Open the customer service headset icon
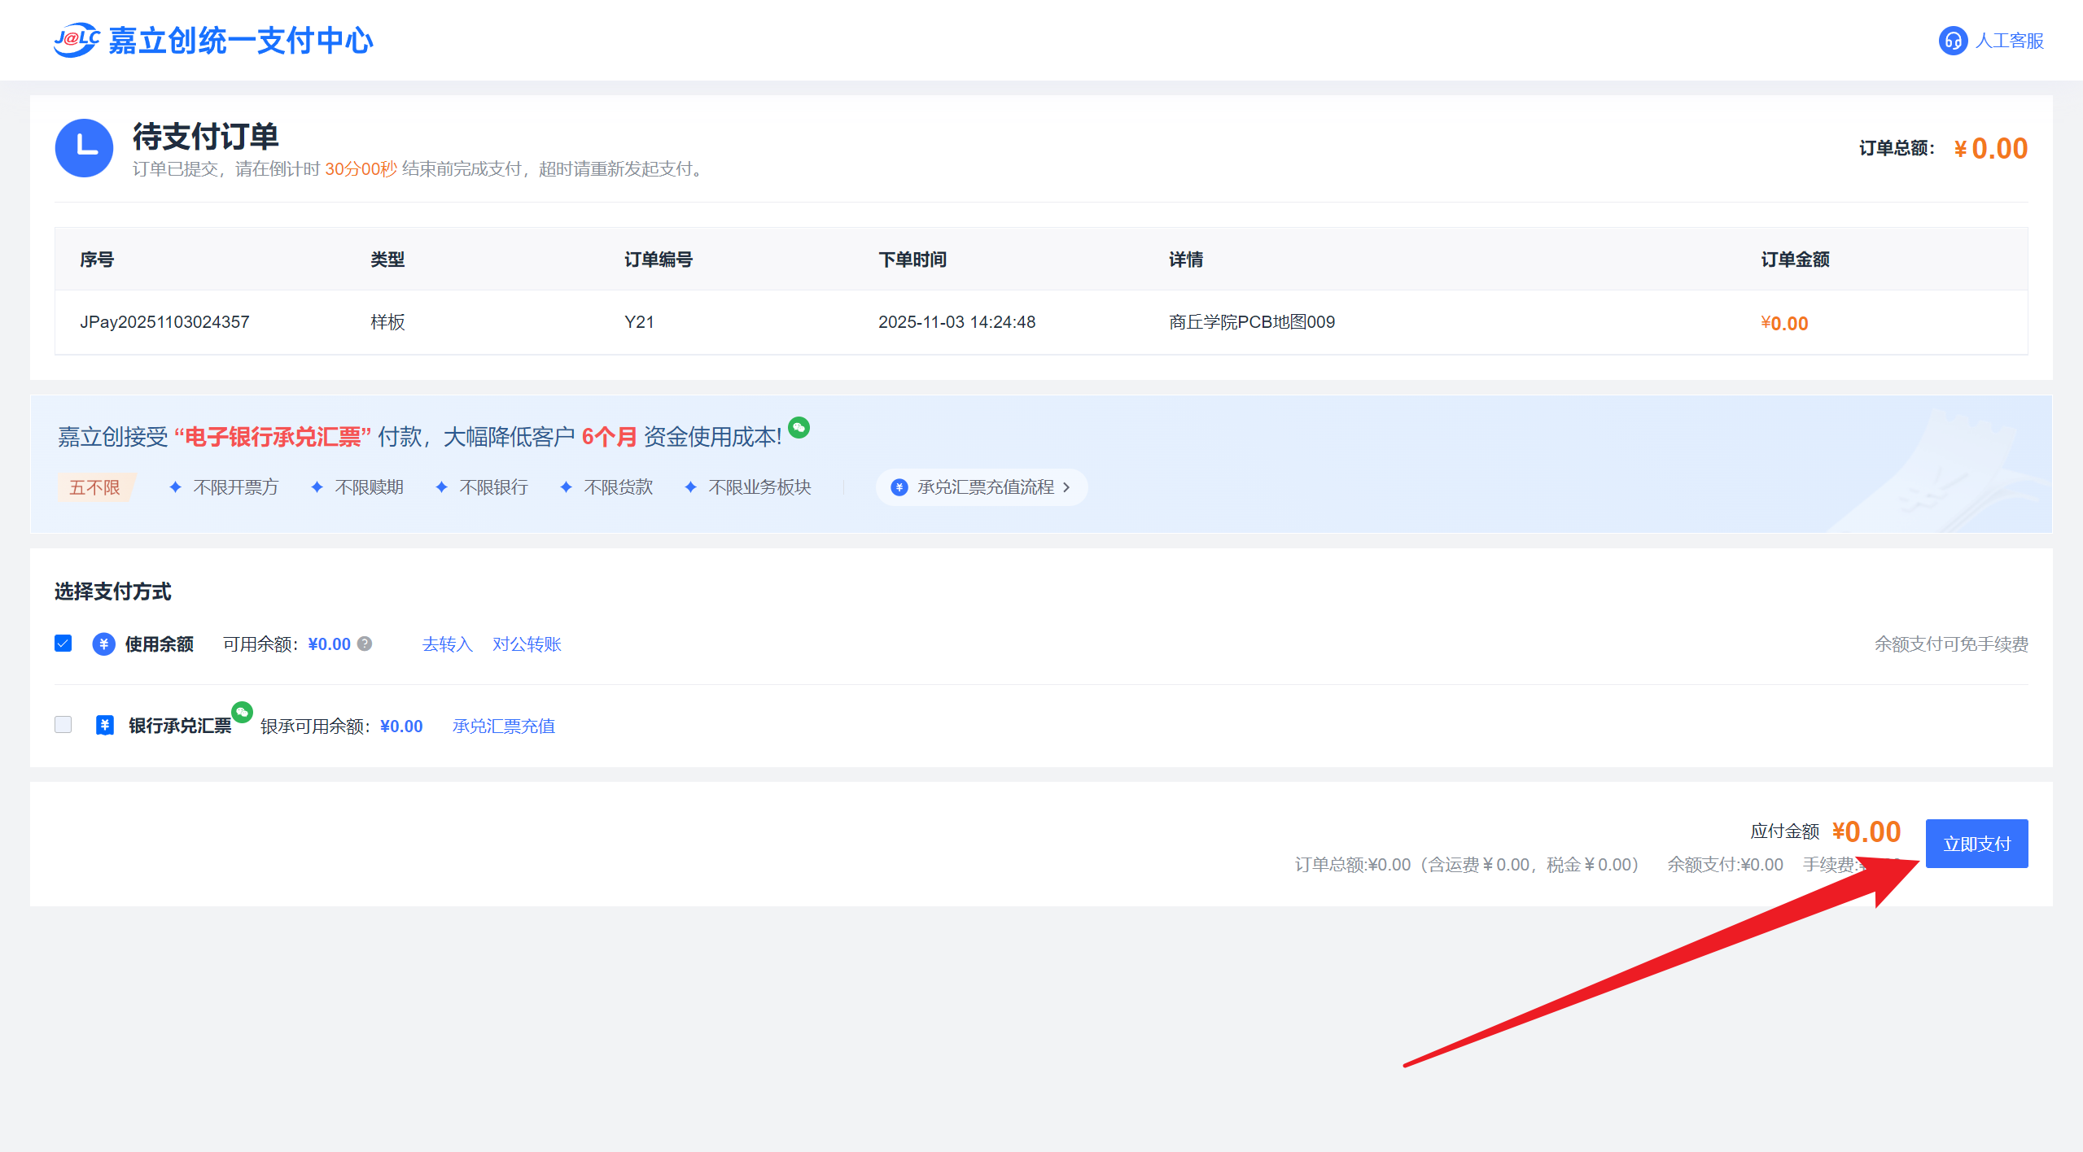Viewport: 2083px width, 1152px height. 1952,41
